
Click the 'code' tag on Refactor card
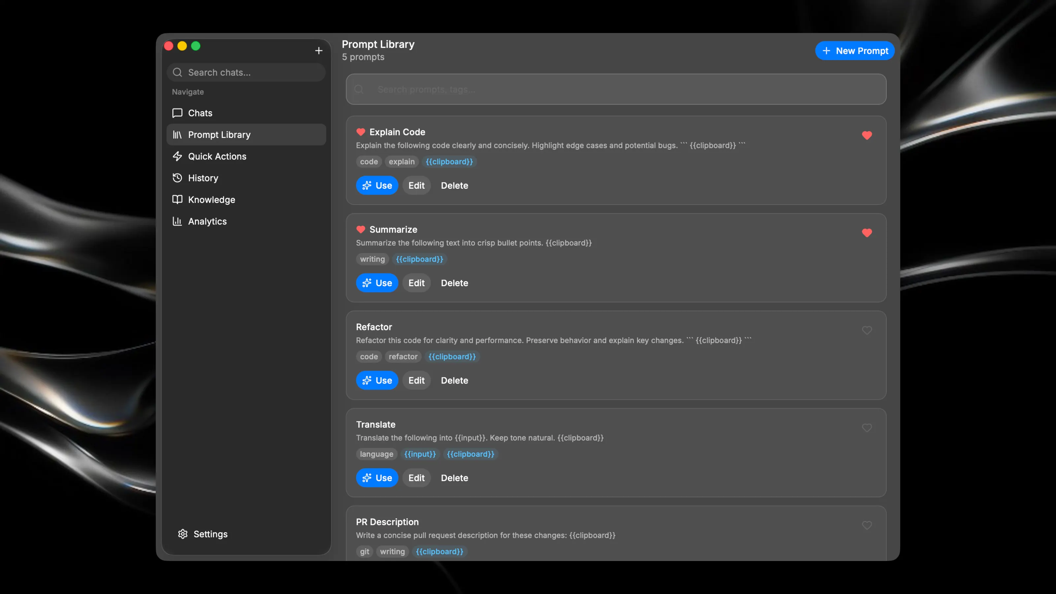(x=369, y=357)
